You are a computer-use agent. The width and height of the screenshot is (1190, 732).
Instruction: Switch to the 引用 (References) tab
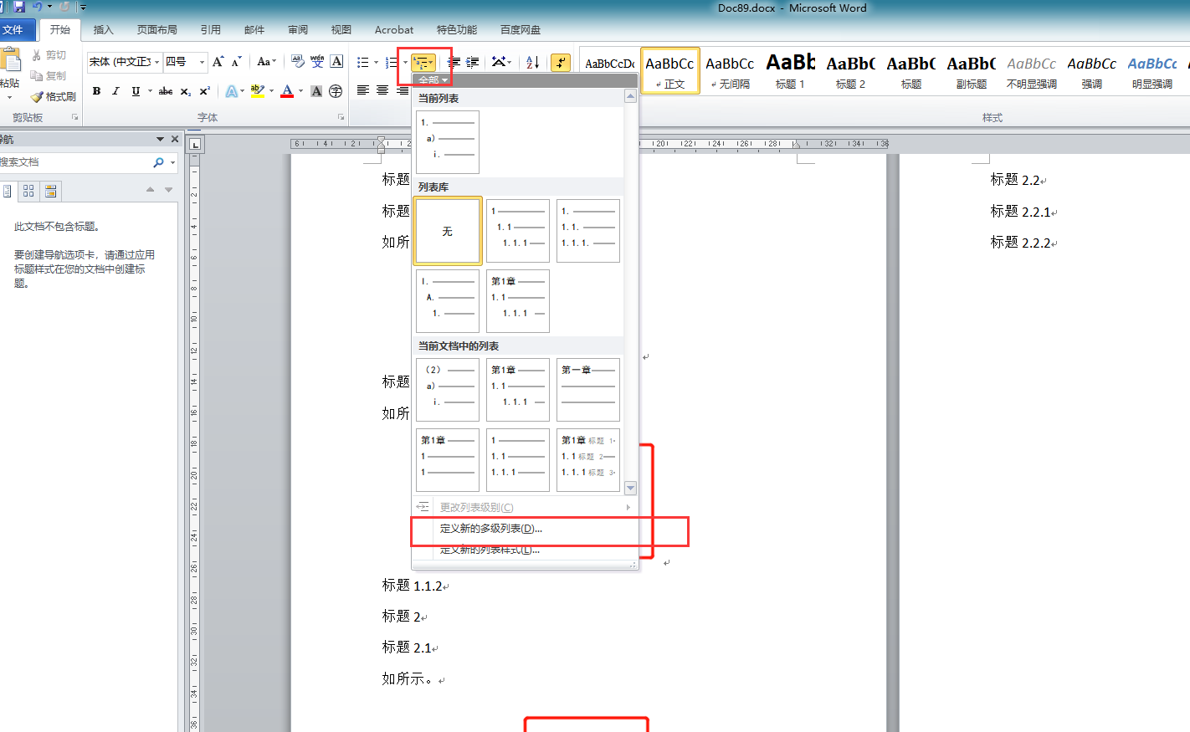click(211, 30)
